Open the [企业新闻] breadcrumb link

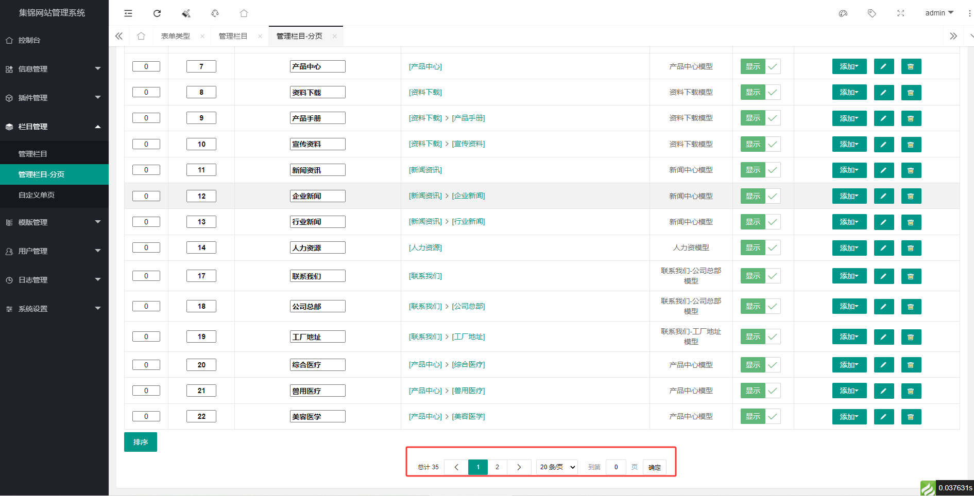pos(469,196)
